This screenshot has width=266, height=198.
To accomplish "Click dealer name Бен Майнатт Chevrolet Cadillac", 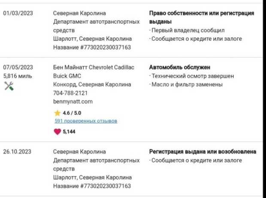I will 94,67.
